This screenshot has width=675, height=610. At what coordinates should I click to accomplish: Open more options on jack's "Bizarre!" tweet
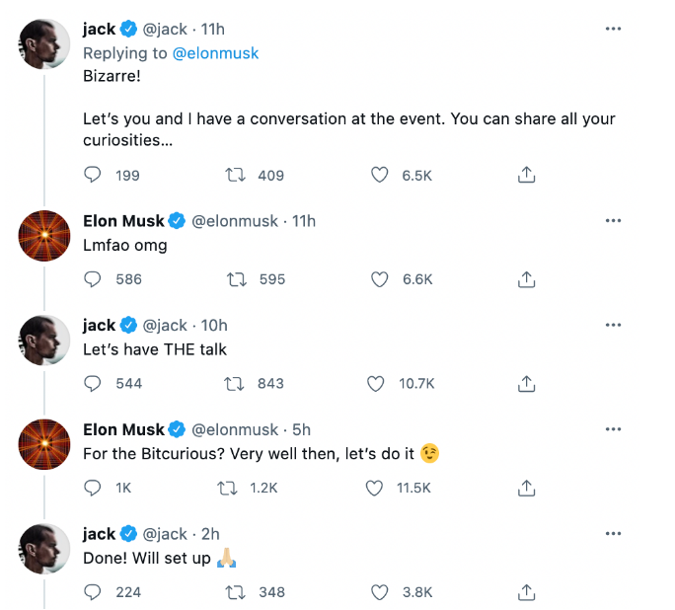[x=613, y=30]
